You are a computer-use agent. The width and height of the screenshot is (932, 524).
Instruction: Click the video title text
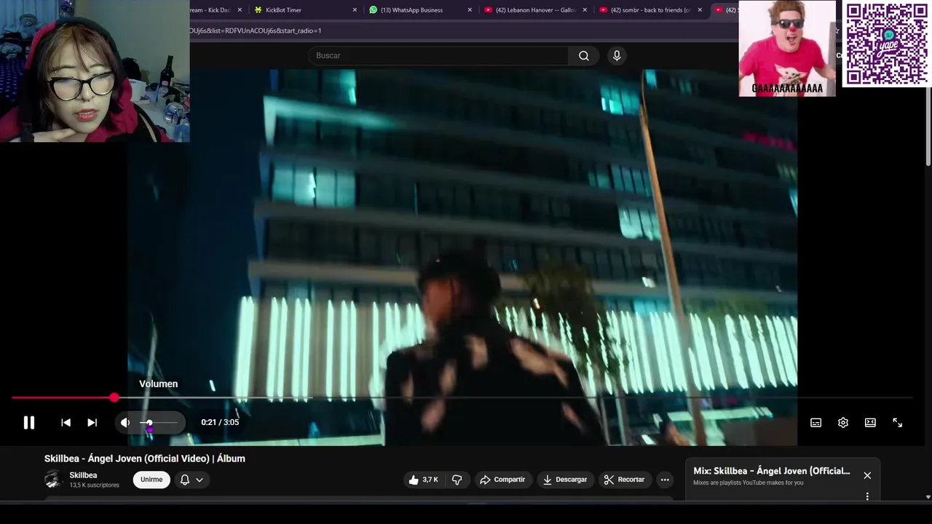coord(144,458)
